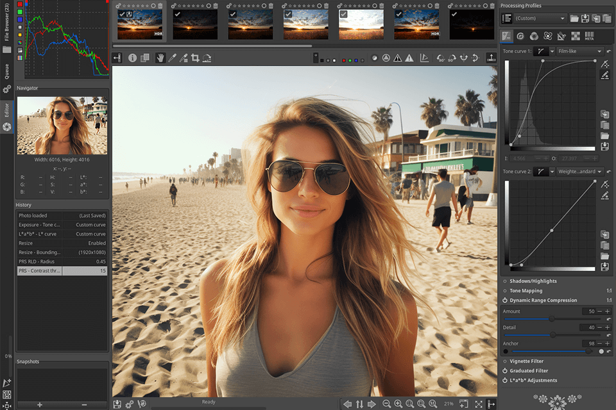Switch to the Advanced tab
Screen dimensions: 616x410
(x=547, y=37)
